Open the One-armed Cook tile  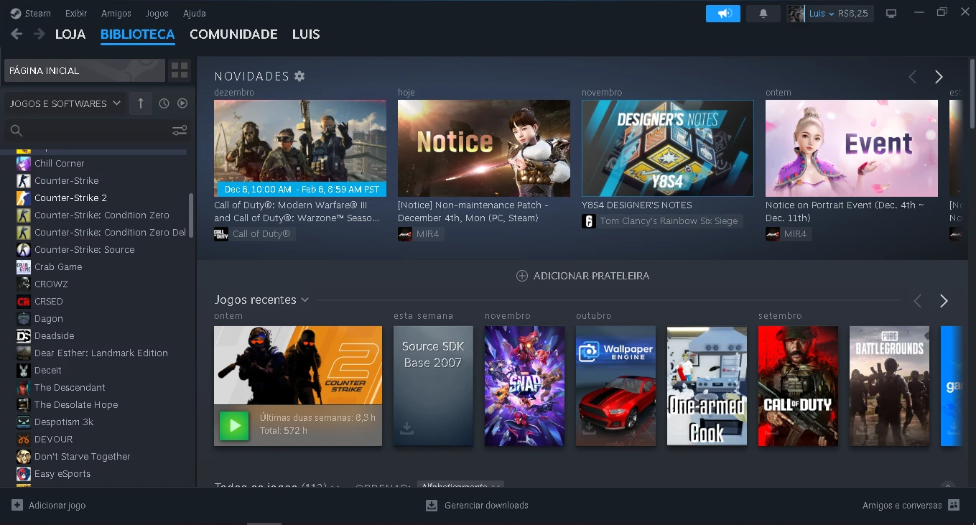(707, 386)
